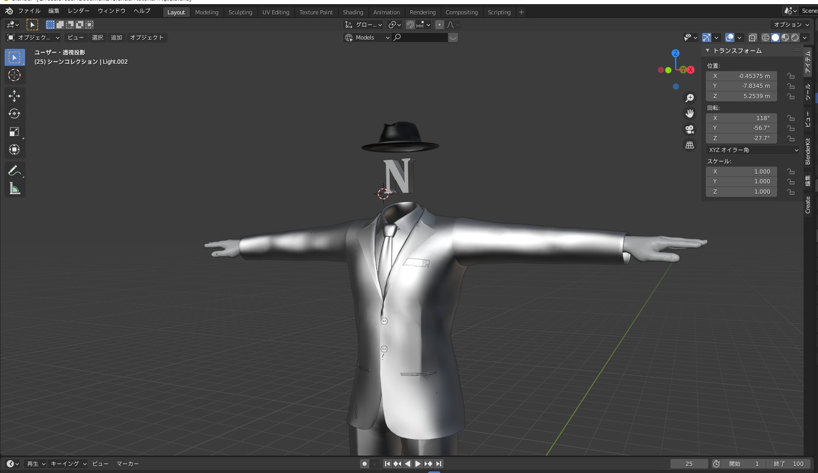The width and height of the screenshot is (818, 473).
Task: Click the 開始 start frame field
Action: tap(744, 464)
